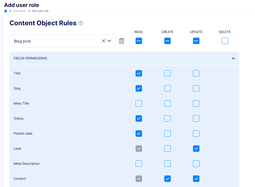Clear the Blog post selection with X
The image size is (255, 187).
click(x=103, y=41)
